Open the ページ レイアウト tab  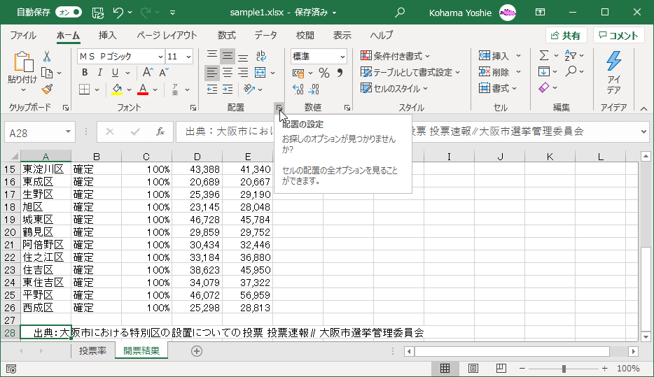click(x=167, y=36)
